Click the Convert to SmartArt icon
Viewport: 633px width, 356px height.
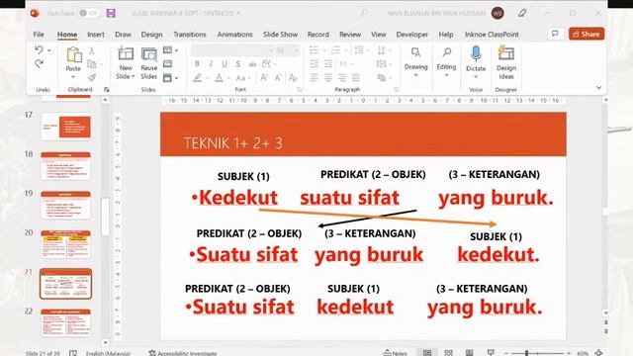tap(382, 77)
